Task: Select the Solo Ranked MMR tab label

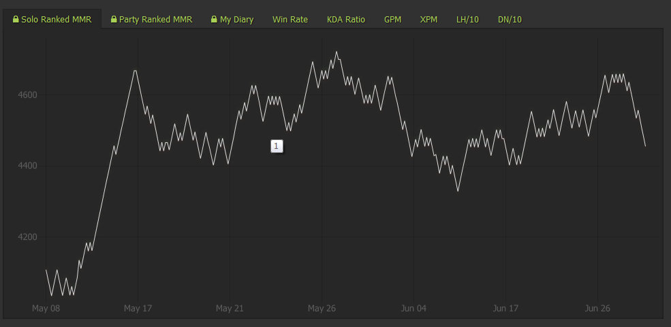Action: point(56,19)
